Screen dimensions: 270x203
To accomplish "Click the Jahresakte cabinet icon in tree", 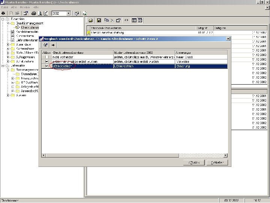I will (x=7, y=65).
